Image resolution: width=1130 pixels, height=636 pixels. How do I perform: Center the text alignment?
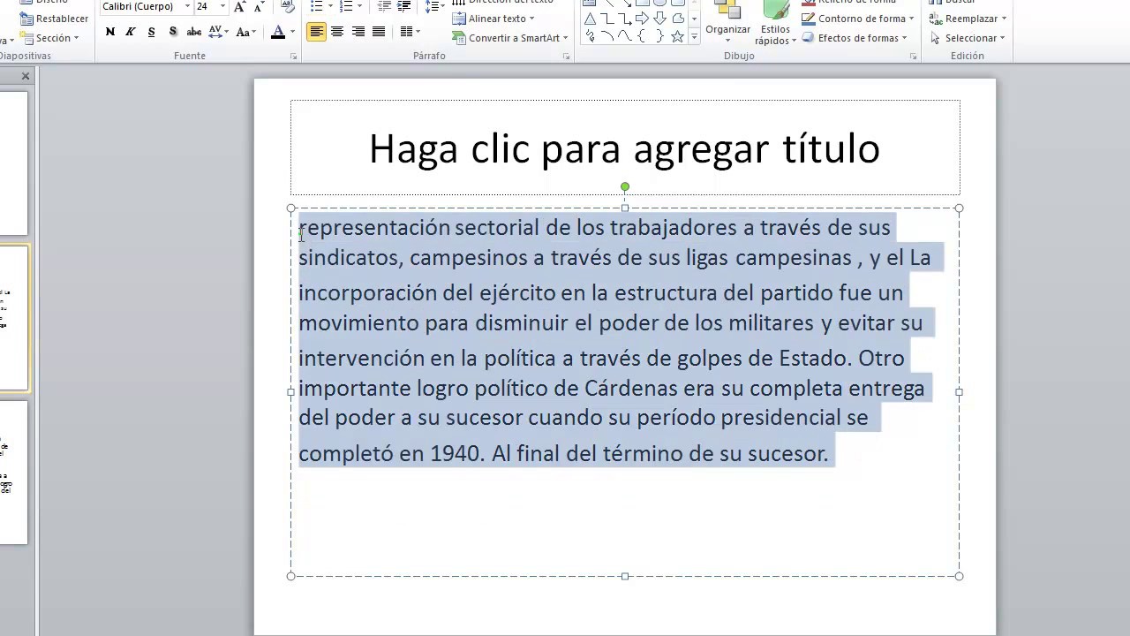click(337, 32)
